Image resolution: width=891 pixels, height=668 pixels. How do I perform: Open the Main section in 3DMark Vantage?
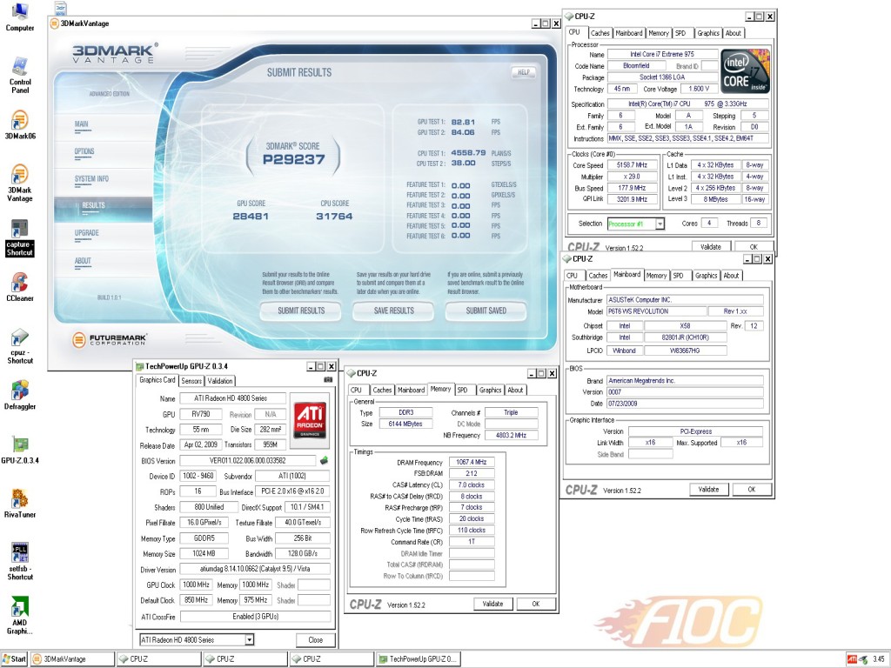click(x=81, y=124)
